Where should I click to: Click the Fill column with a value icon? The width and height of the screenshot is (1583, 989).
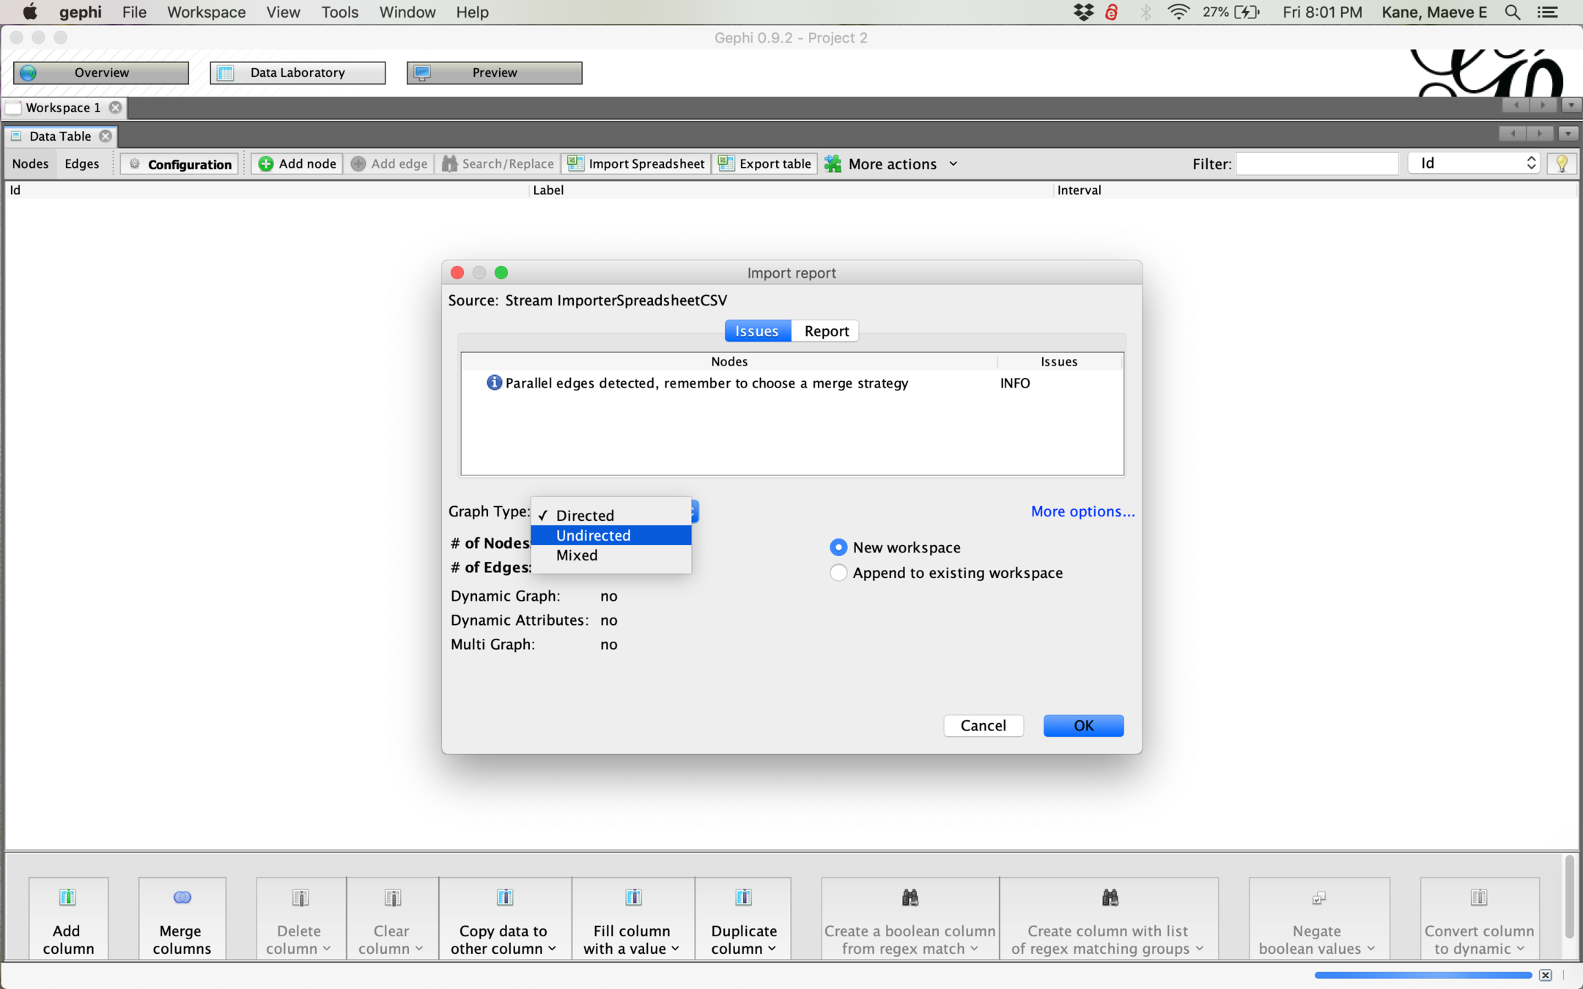(633, 897)
